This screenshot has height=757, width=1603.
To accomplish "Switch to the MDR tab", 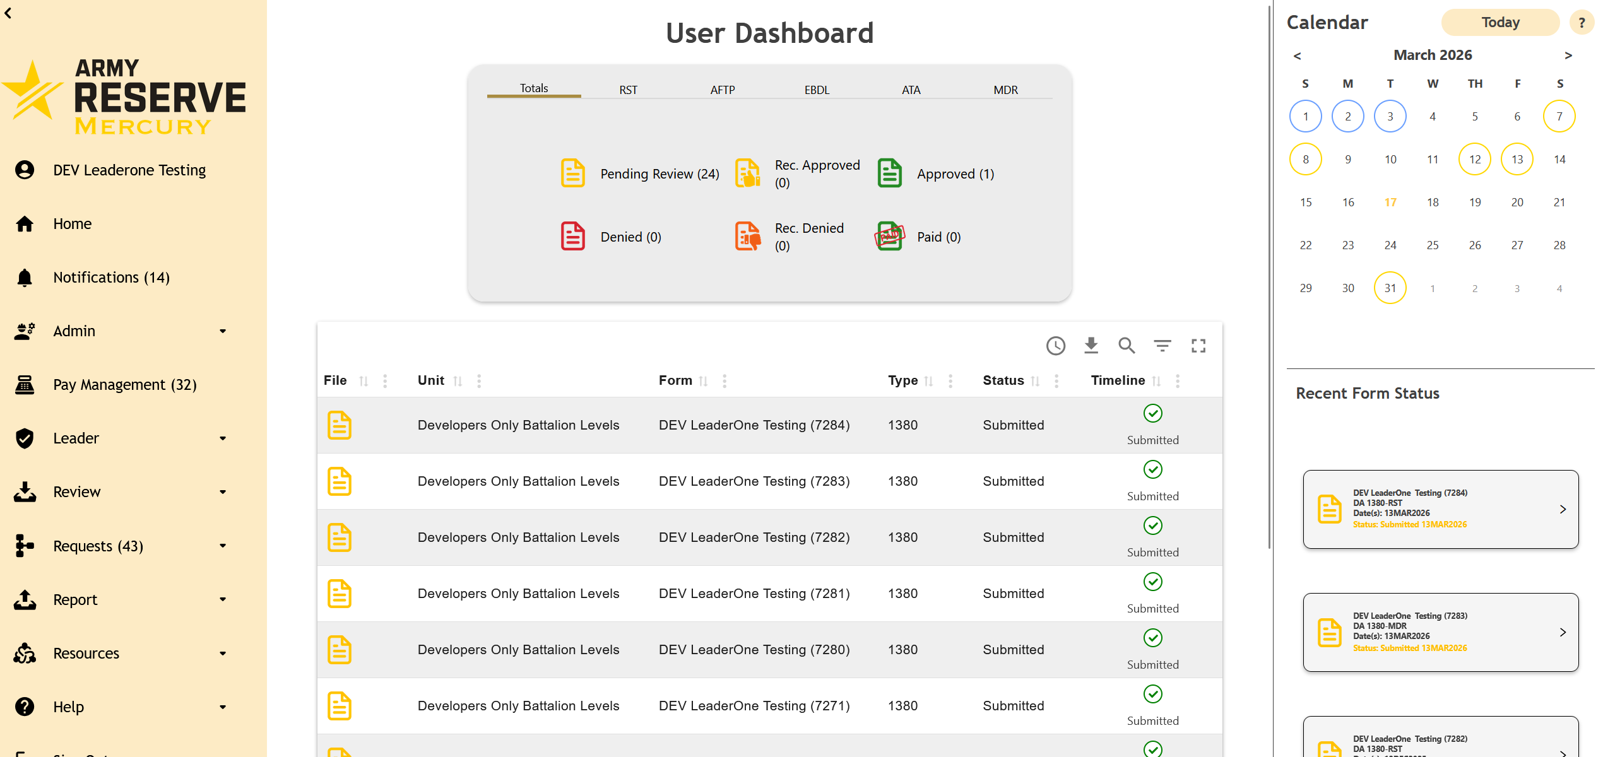I will pos(1005,90).
